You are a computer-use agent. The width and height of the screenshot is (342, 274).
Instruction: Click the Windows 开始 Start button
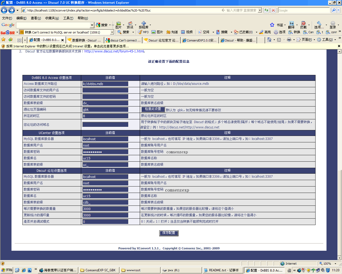7,270
